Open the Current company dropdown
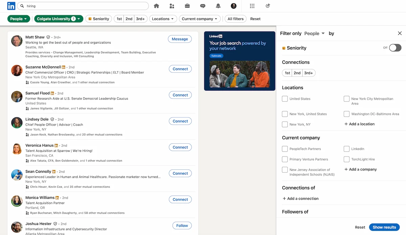Viewport: 406px width, 235px height. coord(200,19)
